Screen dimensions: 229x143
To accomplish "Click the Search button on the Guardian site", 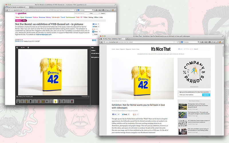I will (103, 13).
